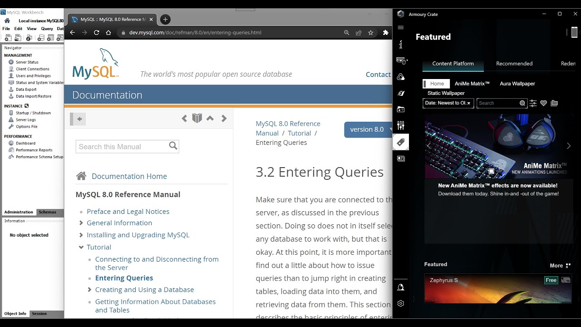Advance the banner with the right arrow
This screenshot has height=327, width=581.
pos(569,146)
